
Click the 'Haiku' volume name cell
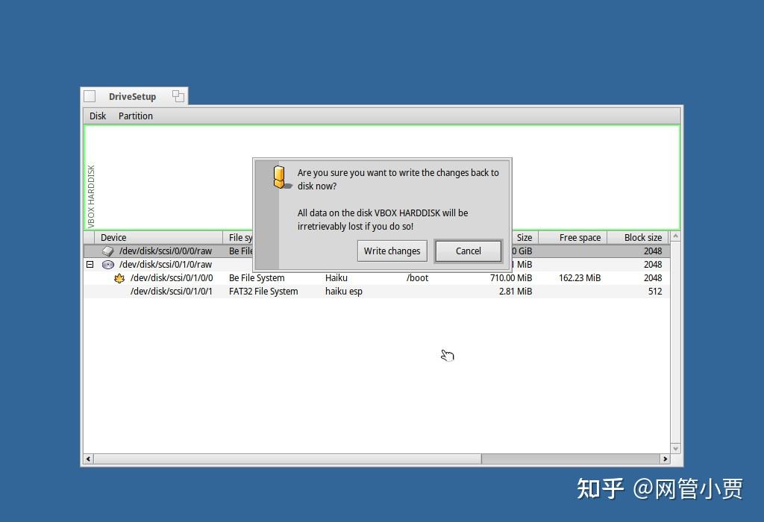[336, 278]
